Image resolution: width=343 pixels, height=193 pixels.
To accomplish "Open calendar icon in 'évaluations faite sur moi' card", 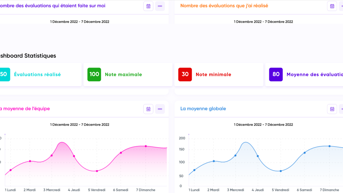I will coord(148,6).
